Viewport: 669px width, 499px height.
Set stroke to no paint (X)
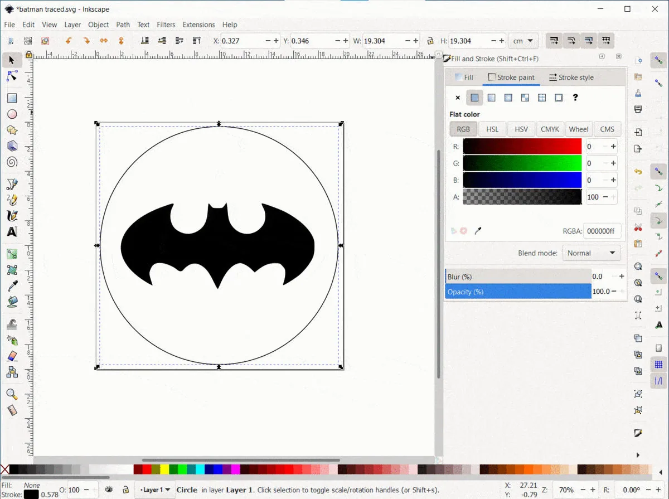click(458, 98)
